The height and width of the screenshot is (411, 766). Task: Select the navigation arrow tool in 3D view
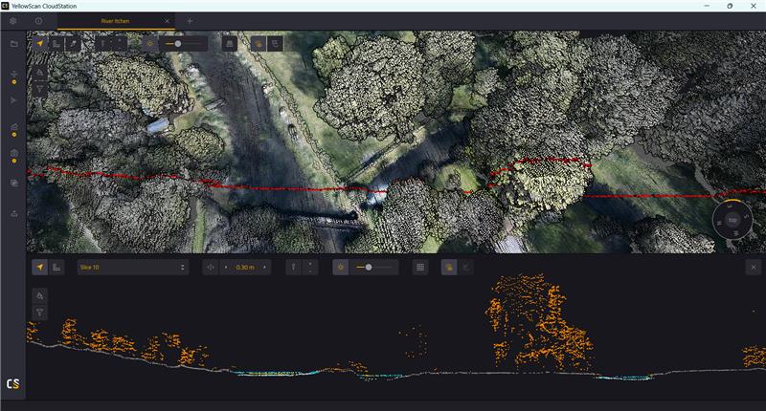(40, 44)
